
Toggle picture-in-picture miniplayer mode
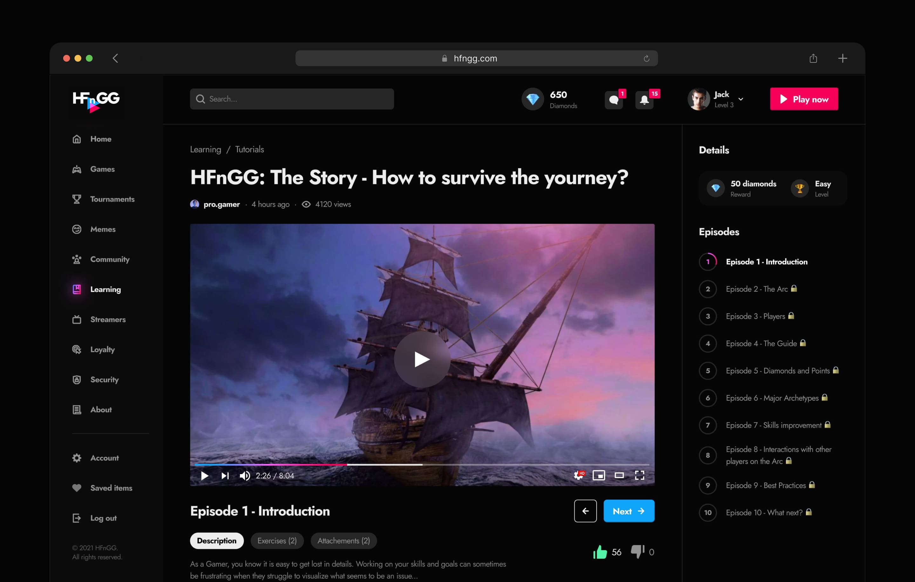[x=599, y=475]
